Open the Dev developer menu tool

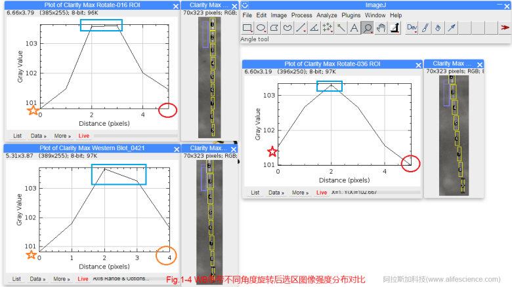(412, 28)
